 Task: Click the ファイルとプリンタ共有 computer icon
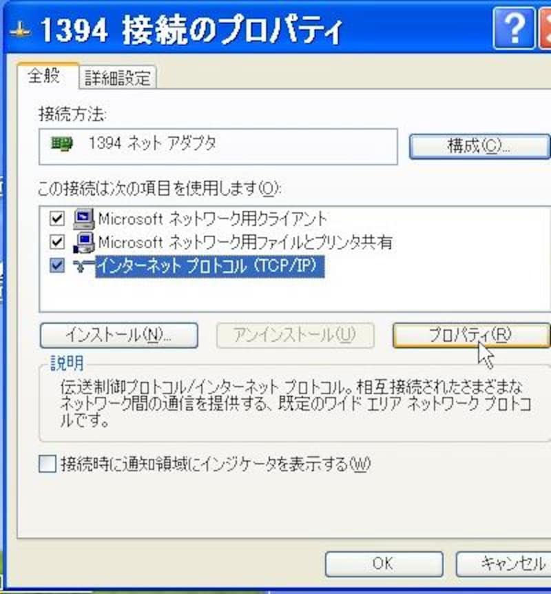(x=84, y=243)
